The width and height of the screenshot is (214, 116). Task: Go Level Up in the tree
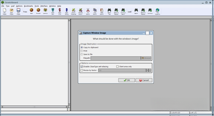pyautogui.click(x=45, y=11)
